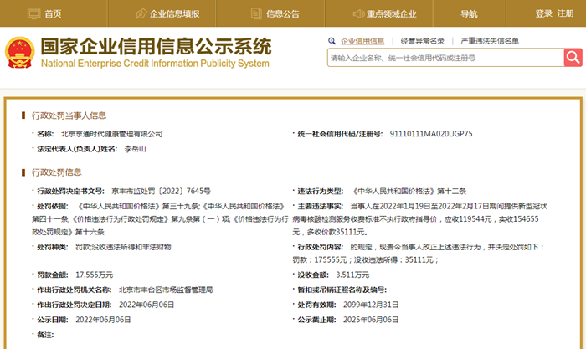
Task: Click the credit code 91110111MA020UGP75
Action: coord(431,134)
